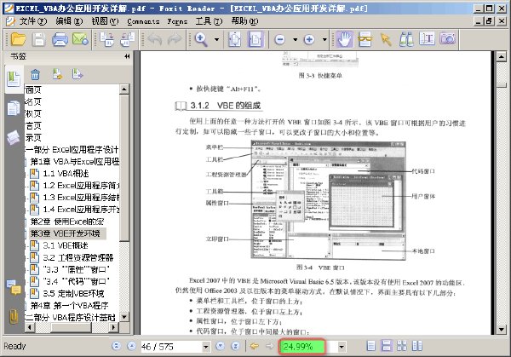The width and height of the screenshot is (511, 357).
Task: Click the bookmarks panel scroll-down arrow
Action: pyautogui.click(x=124, y=317)
